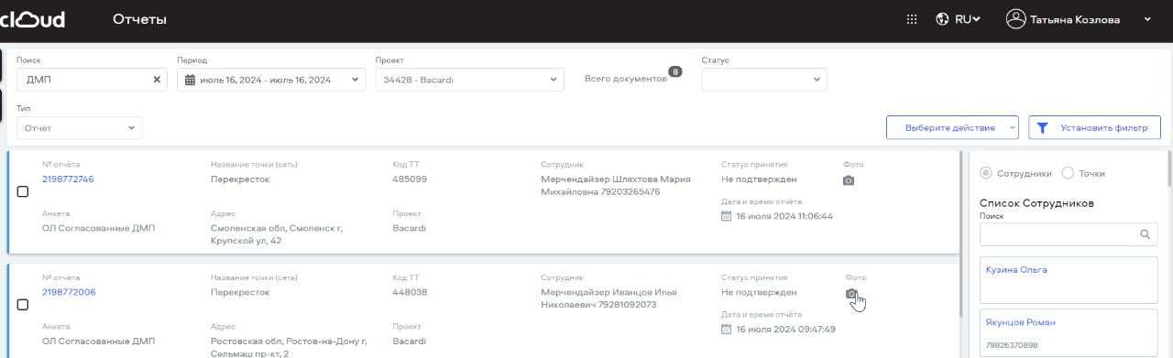Open report link 2198772746
Image resolution: width=1173 pixels, height=358 pixels.
tap(68, 179)
